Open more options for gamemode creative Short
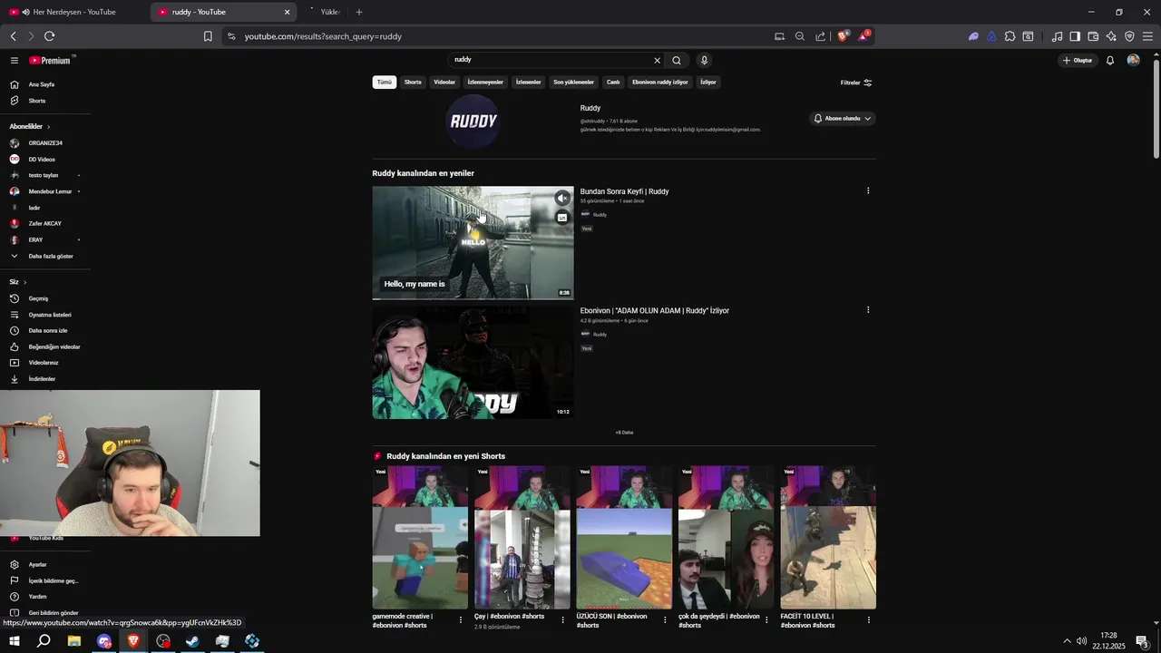The height and width of the screenshot is (653, 1161). click(x=461, y=620)
